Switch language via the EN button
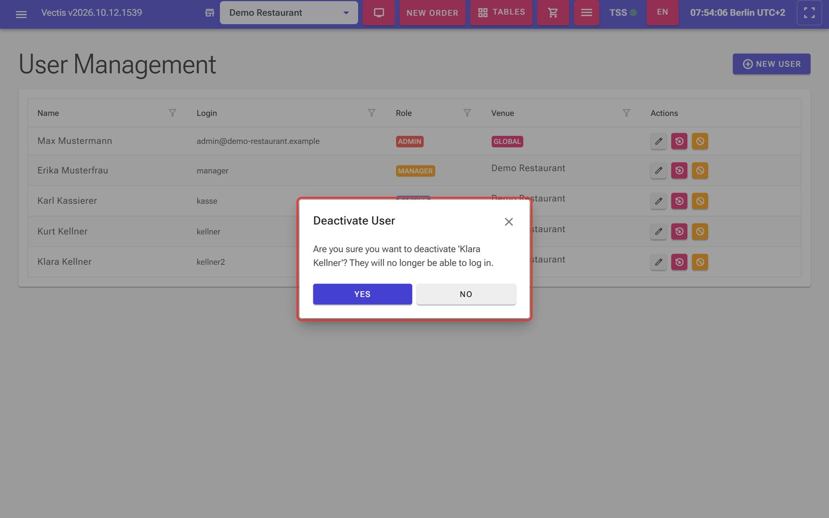This screenshot has height=518, width=829. coord(662,12)
